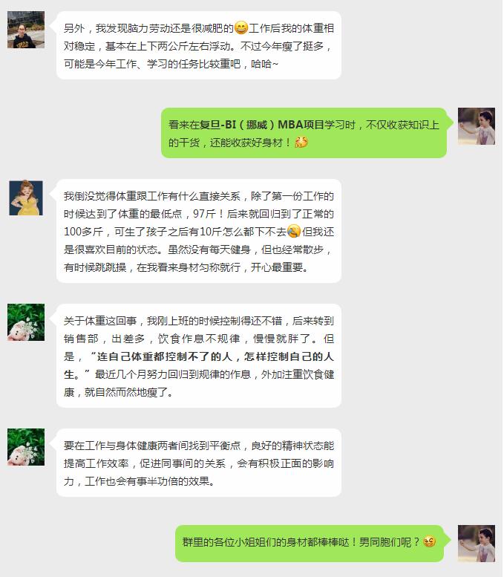Open the yellow-dress cartoon avatar profile

click(26, 198)
